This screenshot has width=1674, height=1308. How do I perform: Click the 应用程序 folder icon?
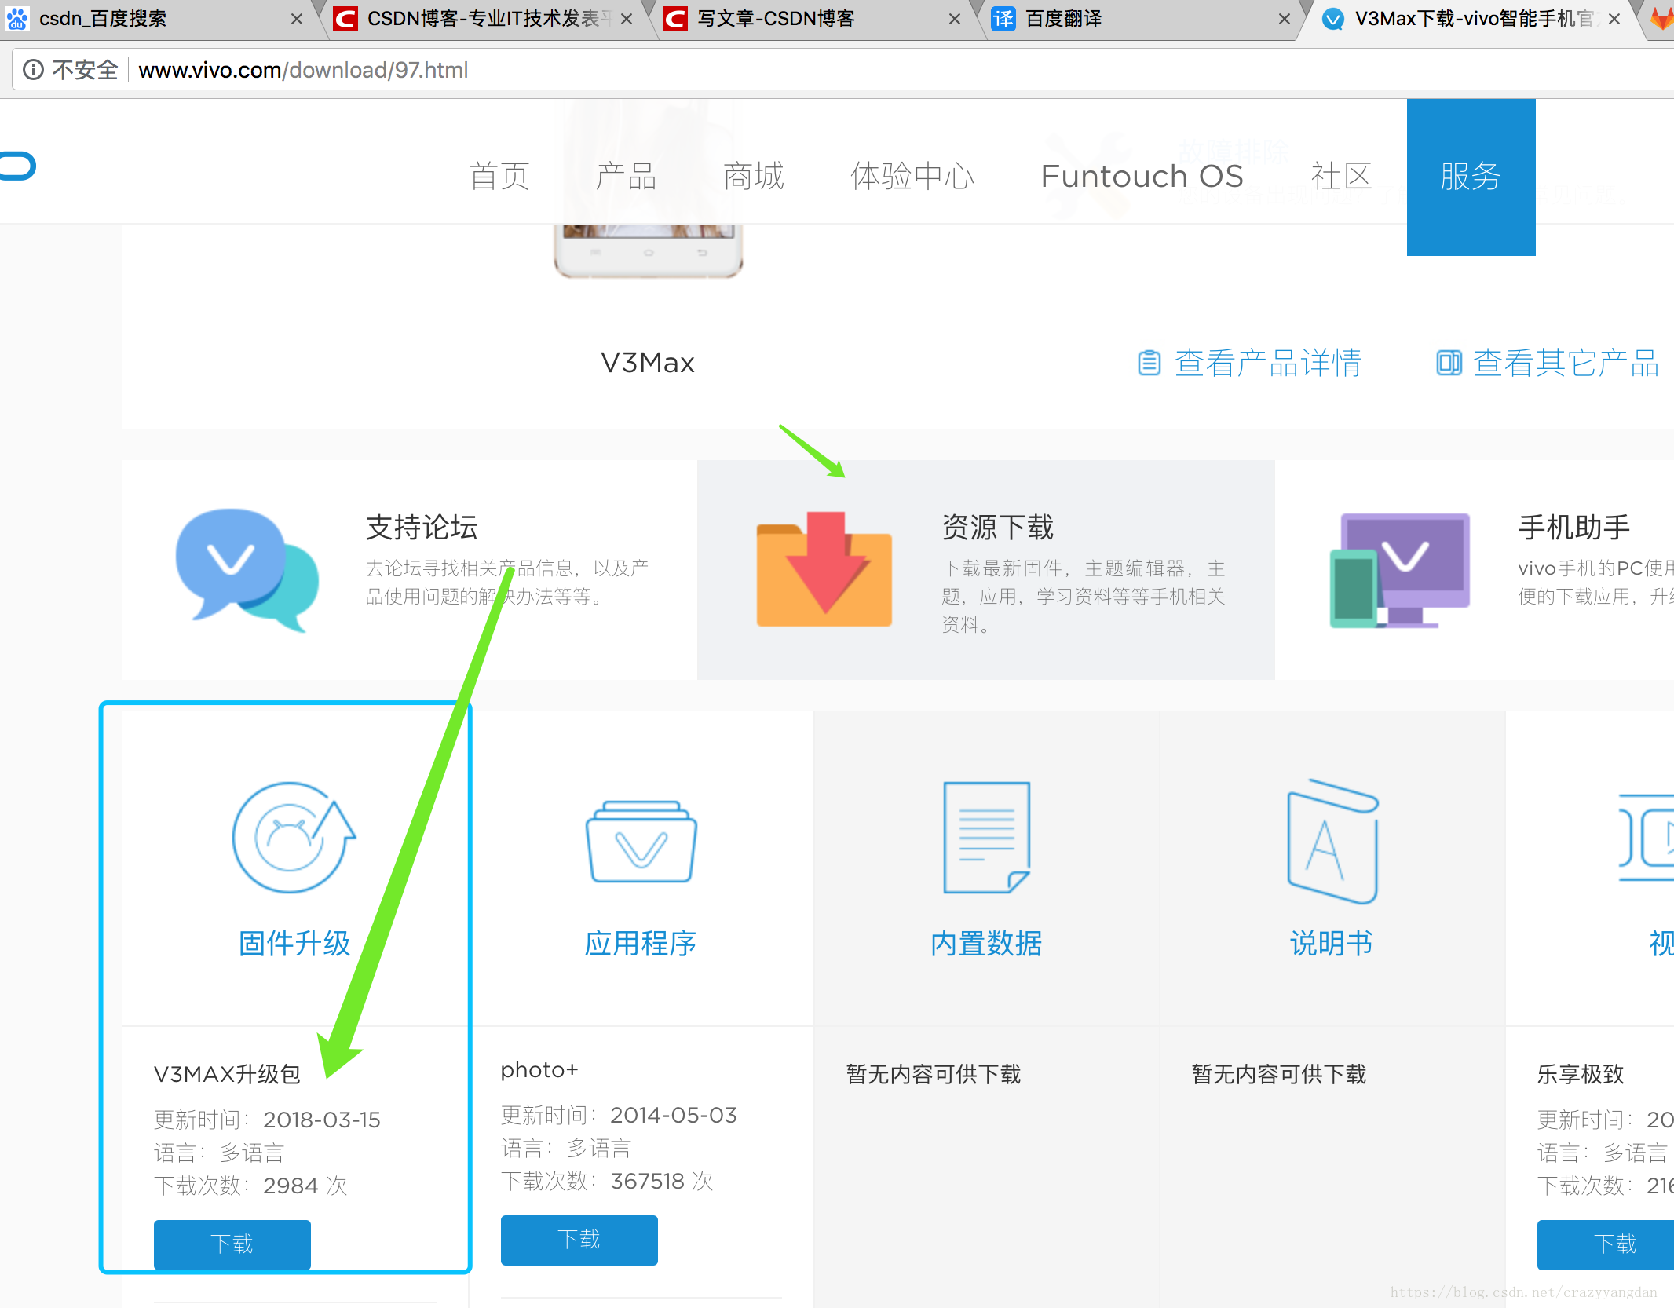[x=641, y=842]
